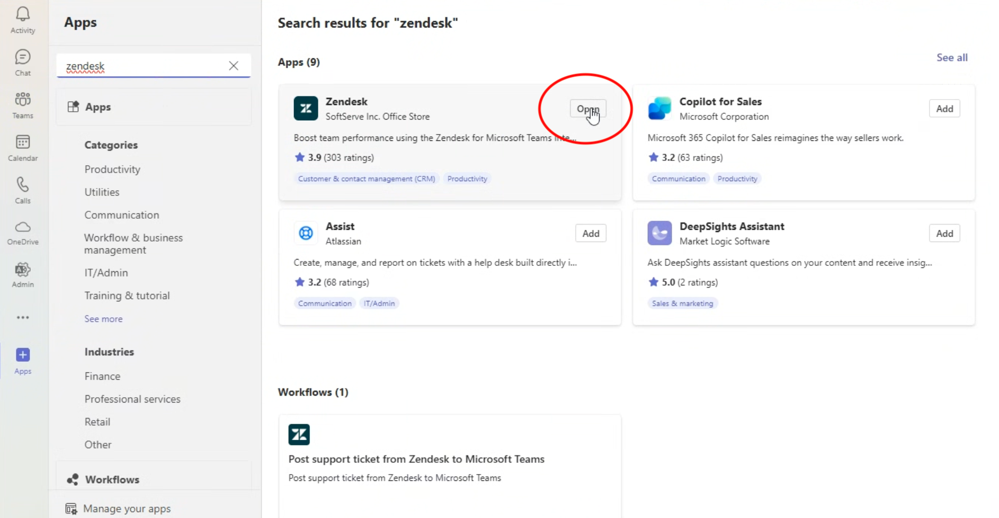The width and height of the screenshot is (999, 518).
Task: Select the IT/Admin category
Action: tap(106, 273)
